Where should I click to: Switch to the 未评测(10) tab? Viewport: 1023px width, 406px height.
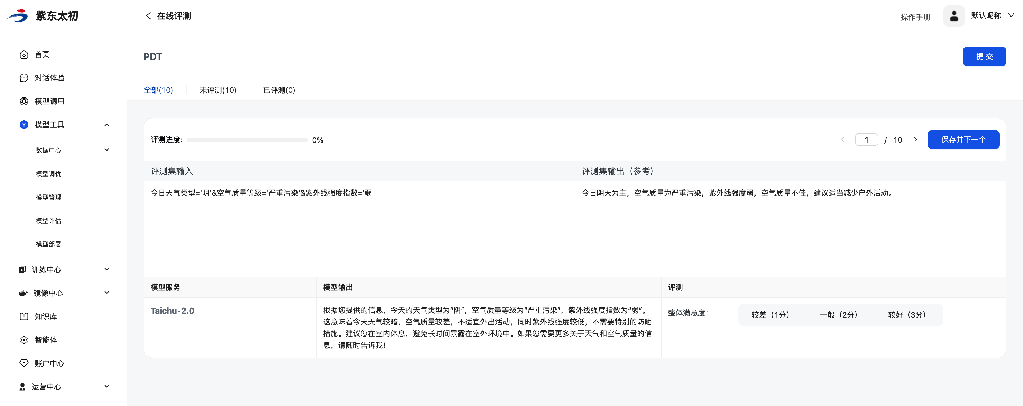tap(218, 90)
